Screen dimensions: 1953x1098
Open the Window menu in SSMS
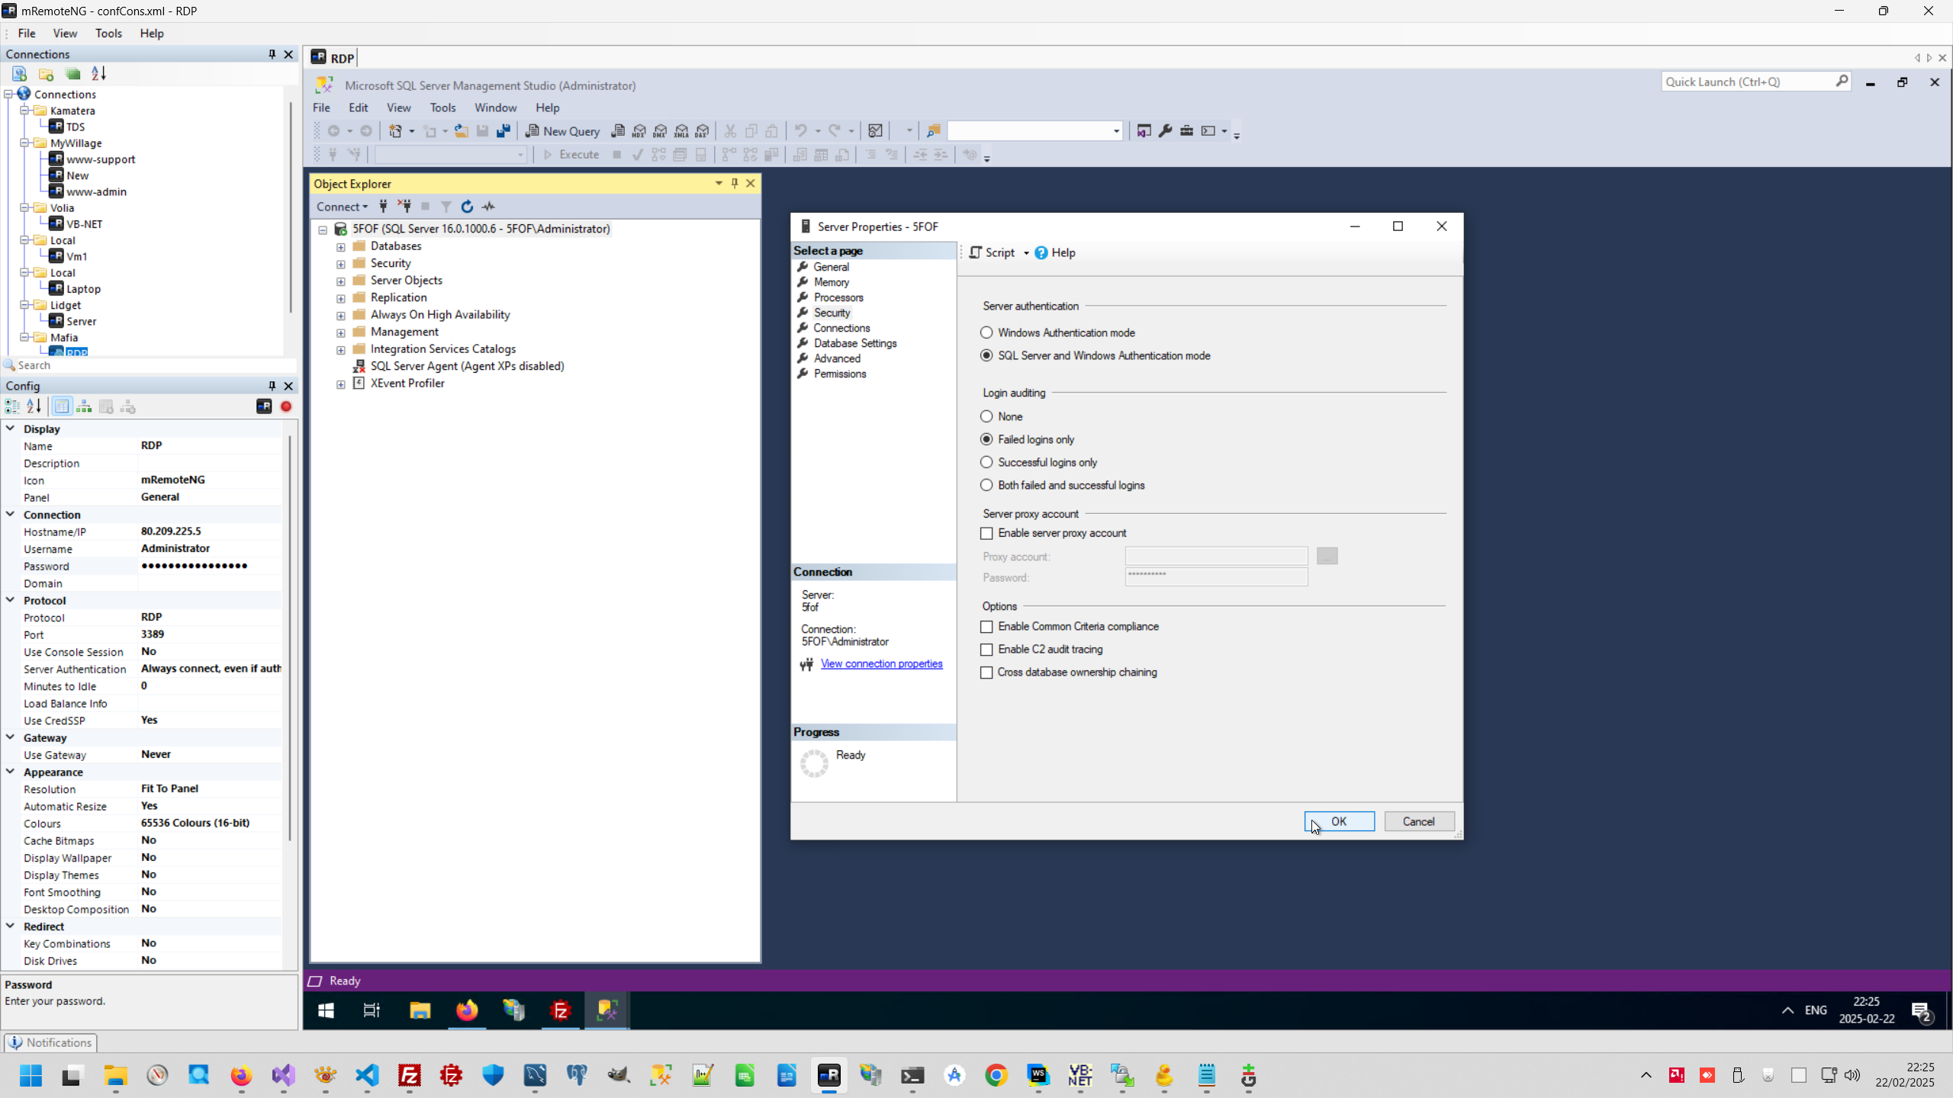tap(495, 108)
